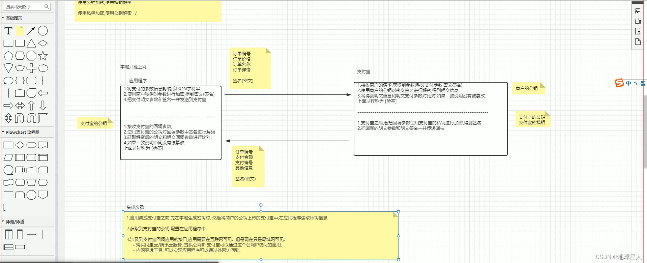This screenshot has height=263, width=647.
Task: Select the arrow pointing to the 支付宝 box
Action: point(288,95)
